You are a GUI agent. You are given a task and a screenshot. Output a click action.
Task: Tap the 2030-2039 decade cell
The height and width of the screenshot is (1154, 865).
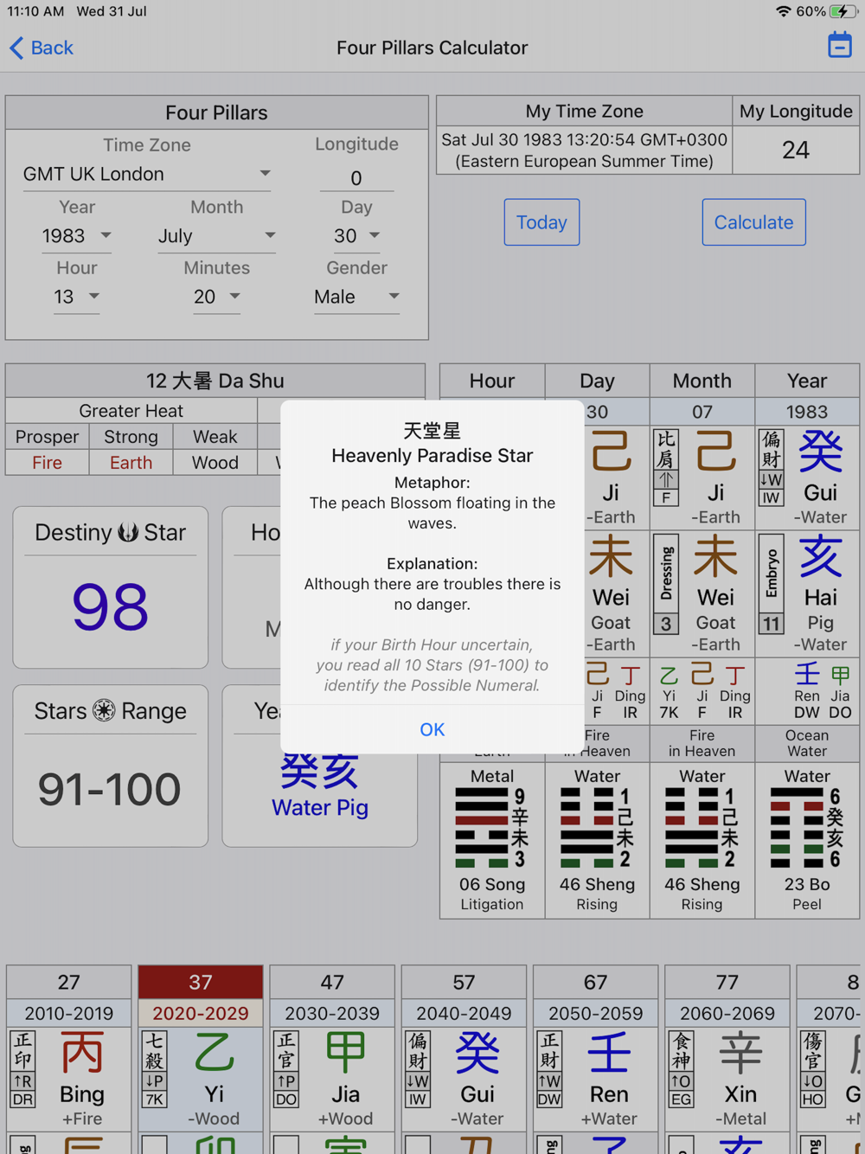coord(332,1013)
